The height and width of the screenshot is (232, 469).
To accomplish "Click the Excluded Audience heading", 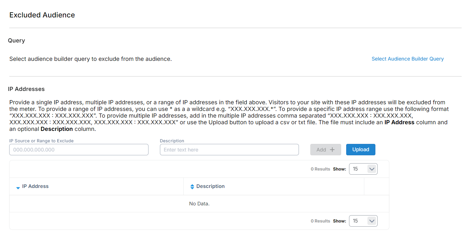I will pos(42,15).
